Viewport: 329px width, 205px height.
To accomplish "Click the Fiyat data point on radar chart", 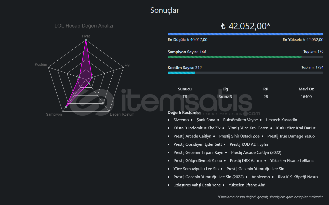I will click(86, 40).
